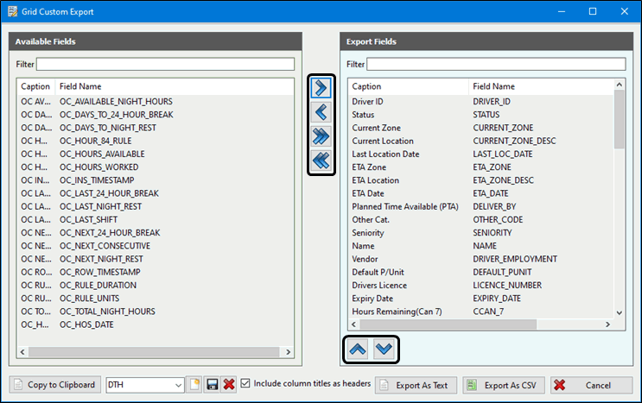The height and width of the screenshot is (403, 642).
Task: Save the template with floppy disk icon
Action: pyautogui.click(x=213, y=385)
